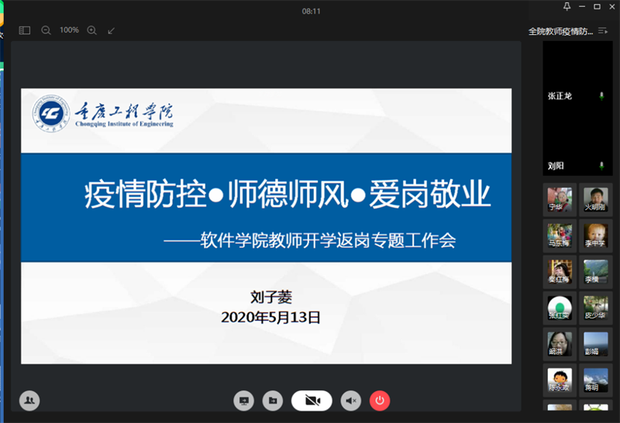Hang up with the red power button
This screenshot has width=620, height=423.
379,400
